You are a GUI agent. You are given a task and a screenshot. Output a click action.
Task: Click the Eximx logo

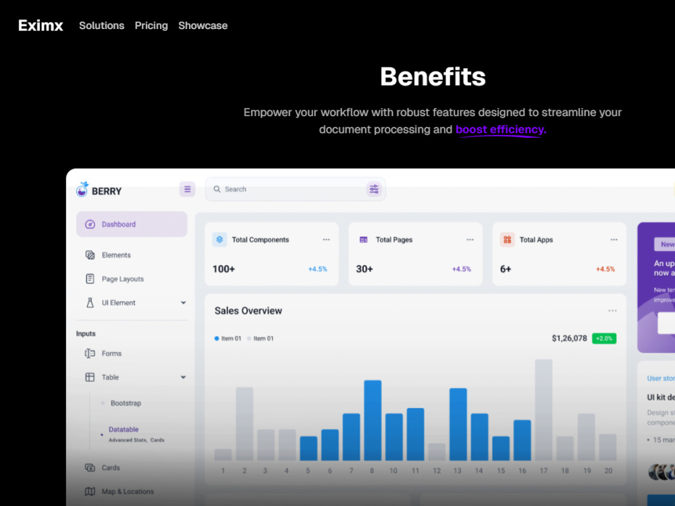pyautogui.click(x=40, y=26)
